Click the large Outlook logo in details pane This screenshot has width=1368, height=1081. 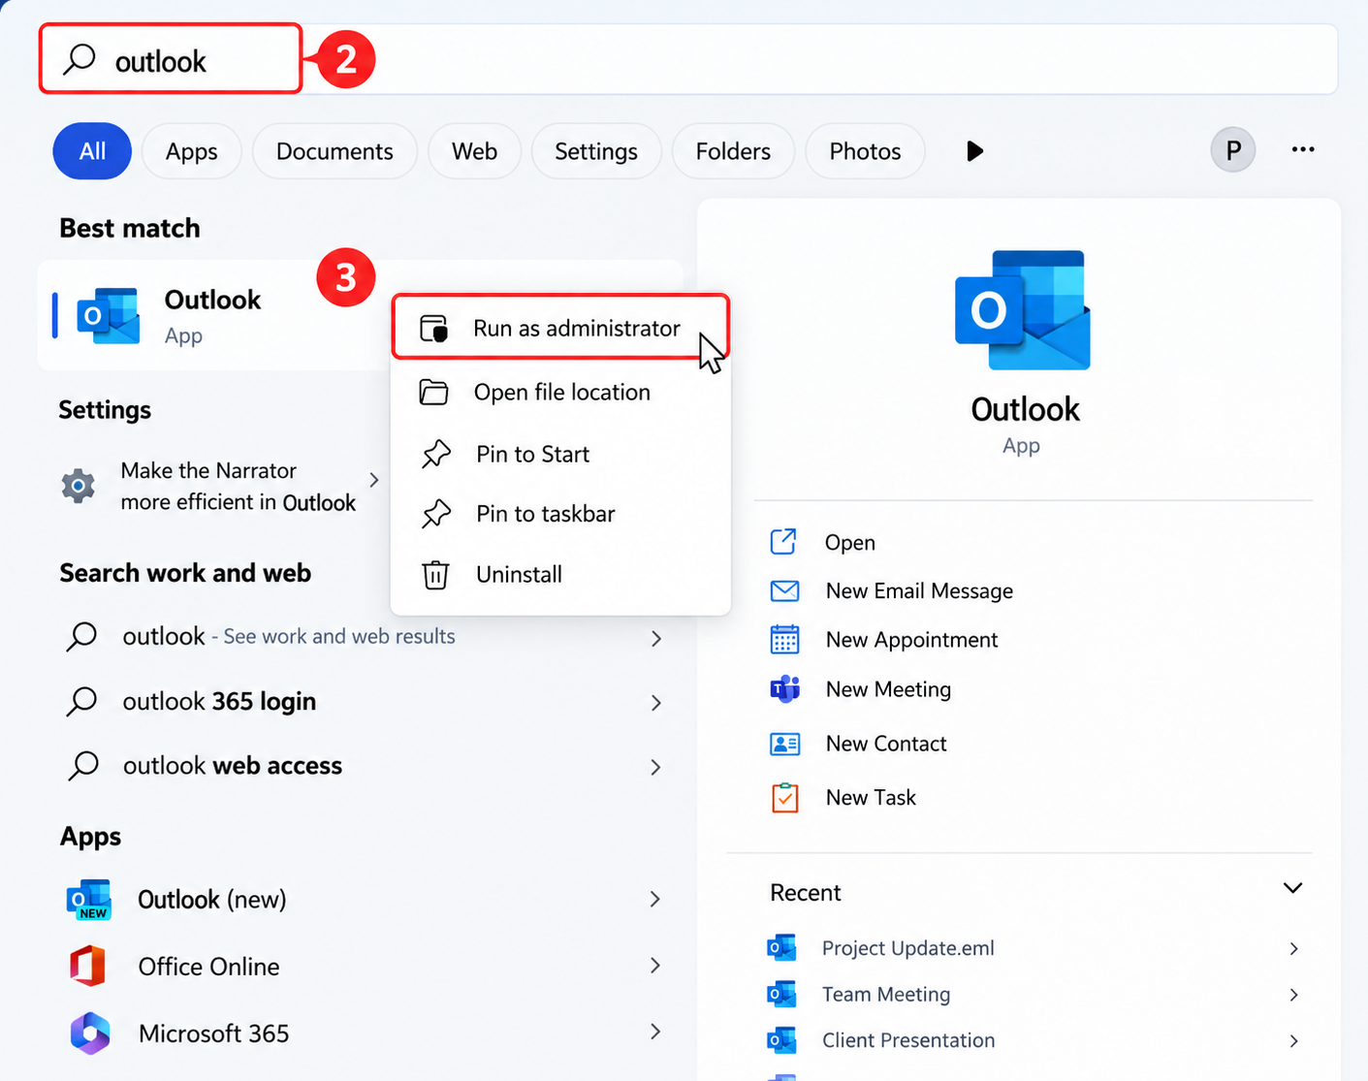1023,310
